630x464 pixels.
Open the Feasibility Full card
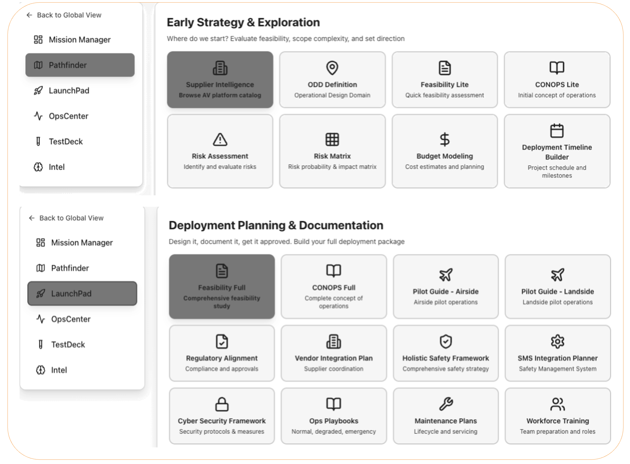222,286
